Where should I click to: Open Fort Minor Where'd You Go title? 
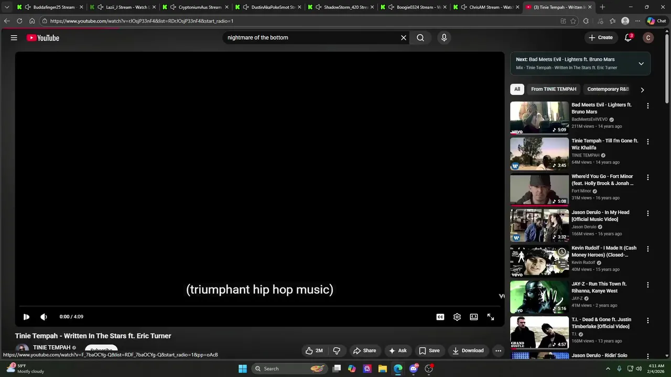click(x=602, y=180)
